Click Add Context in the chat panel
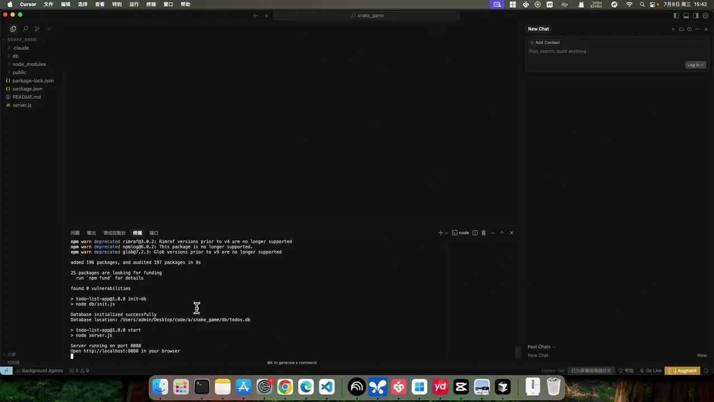Screen dimensions: 714x402 (x=547, y=42)
